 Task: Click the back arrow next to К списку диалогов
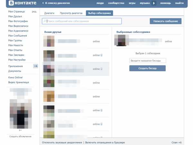point(43,3)
